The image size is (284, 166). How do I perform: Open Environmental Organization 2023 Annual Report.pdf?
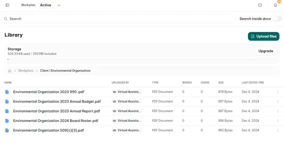point(57,111)
